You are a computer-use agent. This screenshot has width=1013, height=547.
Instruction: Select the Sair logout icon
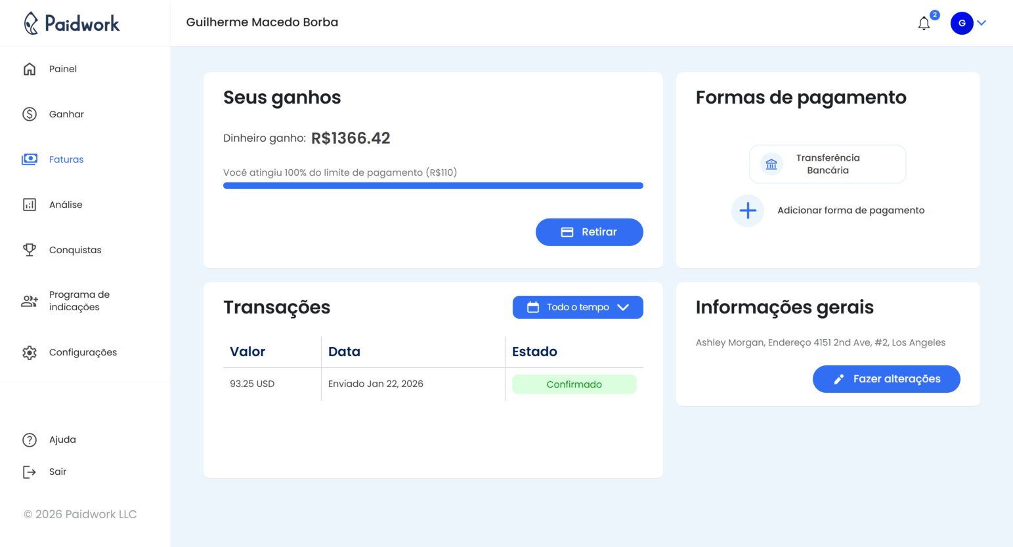30,471
